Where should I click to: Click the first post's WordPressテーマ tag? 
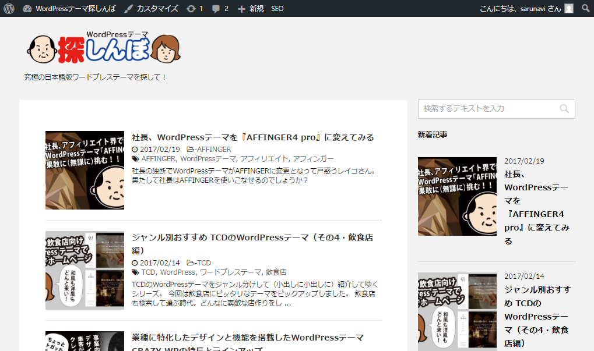[x=208, y=159]
